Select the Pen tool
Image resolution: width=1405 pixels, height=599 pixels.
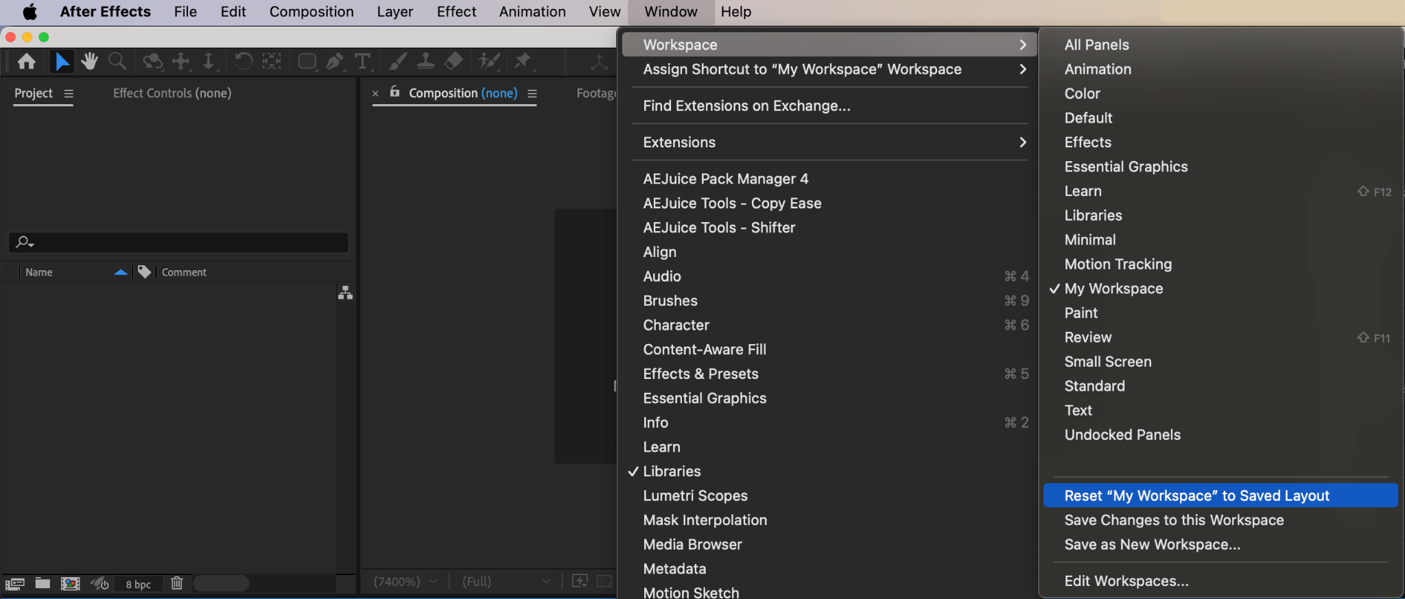click(x=335, y=62)
